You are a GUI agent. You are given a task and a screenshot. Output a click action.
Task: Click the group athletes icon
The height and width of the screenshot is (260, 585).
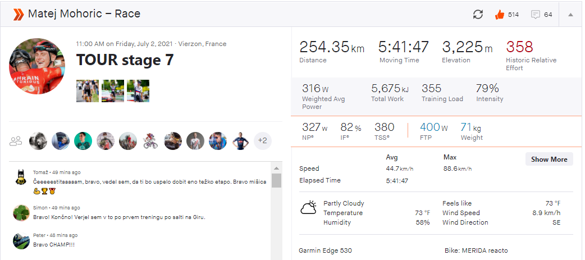pyautogui.click(x=16, y=141)
